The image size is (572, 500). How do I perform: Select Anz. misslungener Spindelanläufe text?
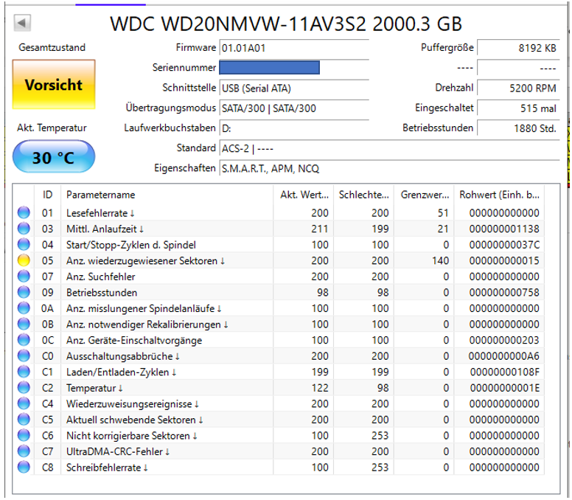(x=144, y=308)
